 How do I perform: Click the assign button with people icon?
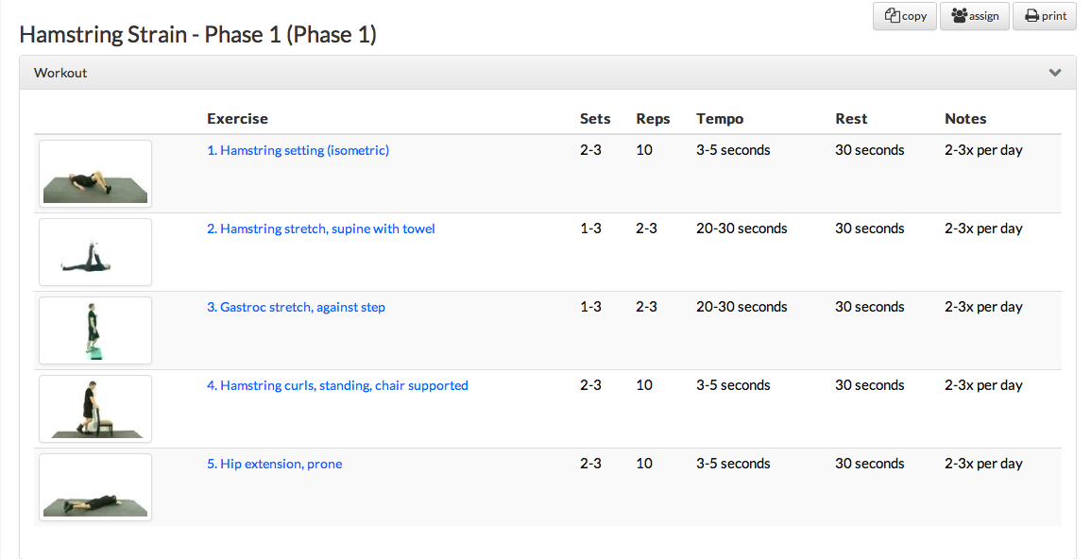tap(975, 16)
